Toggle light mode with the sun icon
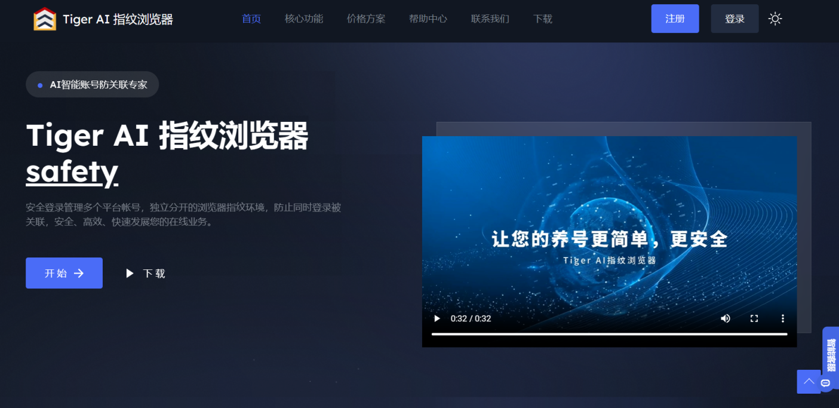The height and width of the screenshot is (408, 839). coord(775,19)
